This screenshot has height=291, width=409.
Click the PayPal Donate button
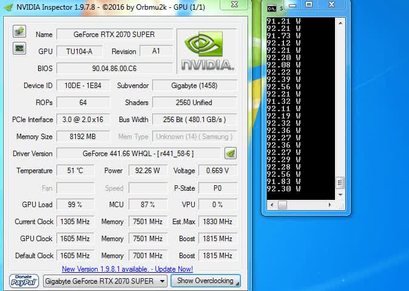[x=24, y=281]
